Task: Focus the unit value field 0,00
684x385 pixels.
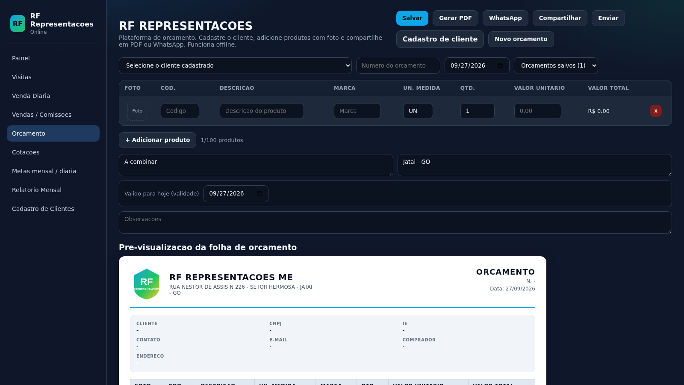Action: (538, 111)
